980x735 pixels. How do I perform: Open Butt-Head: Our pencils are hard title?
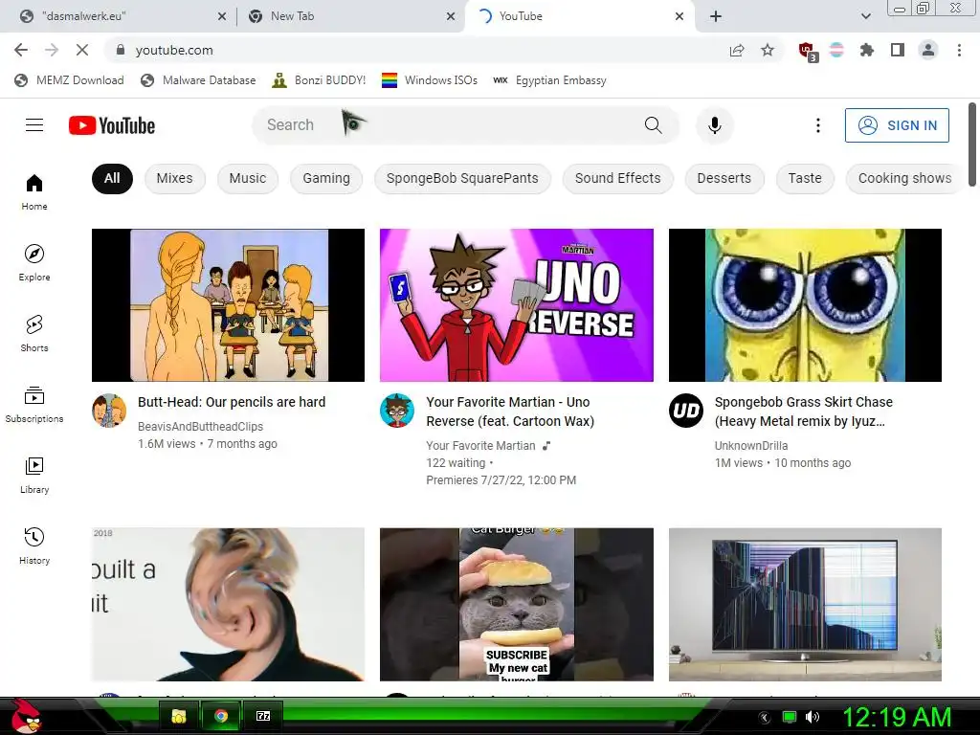point(232,402)
